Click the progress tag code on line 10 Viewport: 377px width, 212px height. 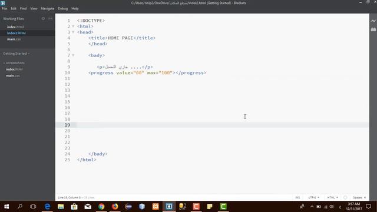pos(147,72)
